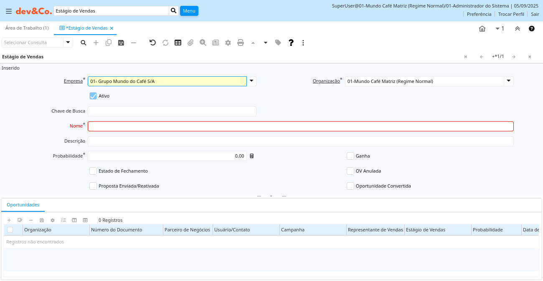
Task: Open the attachment paperclip icon
Action: [190, 43]
